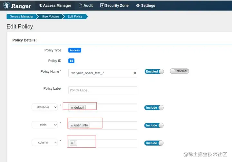The height and width of the screenshot is (162, 232).
Task: Click inside the table values field
Action: pos(103,125)
